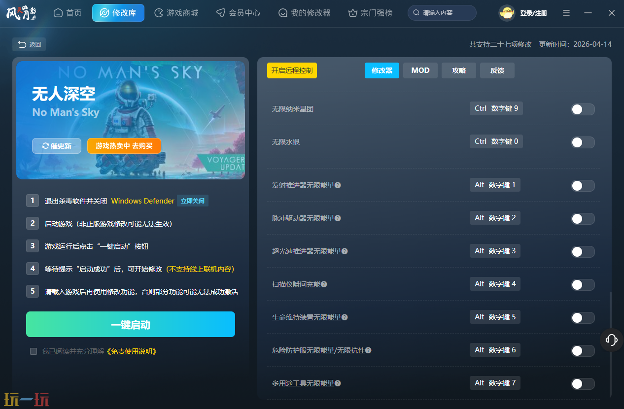Click help icon beside 扫描仪瞬间充能
Viewport: 624px width, 409px height.
324,284
